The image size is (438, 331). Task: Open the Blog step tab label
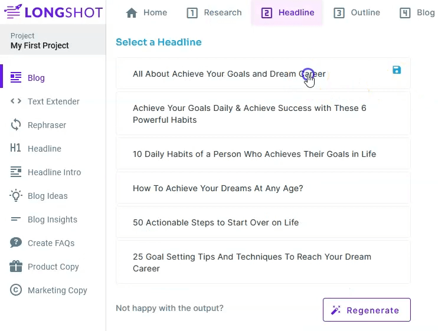pyautogui.click(x=426, y=12)
